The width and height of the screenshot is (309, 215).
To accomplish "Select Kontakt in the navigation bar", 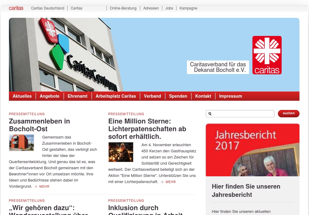I will [x=203, y=96].
